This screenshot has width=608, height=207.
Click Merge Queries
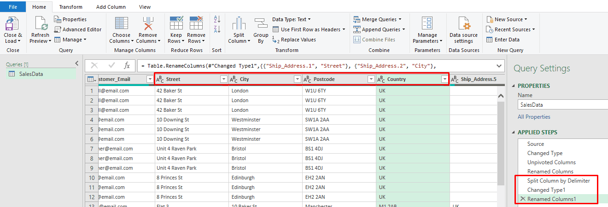(x=377, y=19)
